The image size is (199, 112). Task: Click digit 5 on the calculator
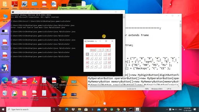point(95,58)
